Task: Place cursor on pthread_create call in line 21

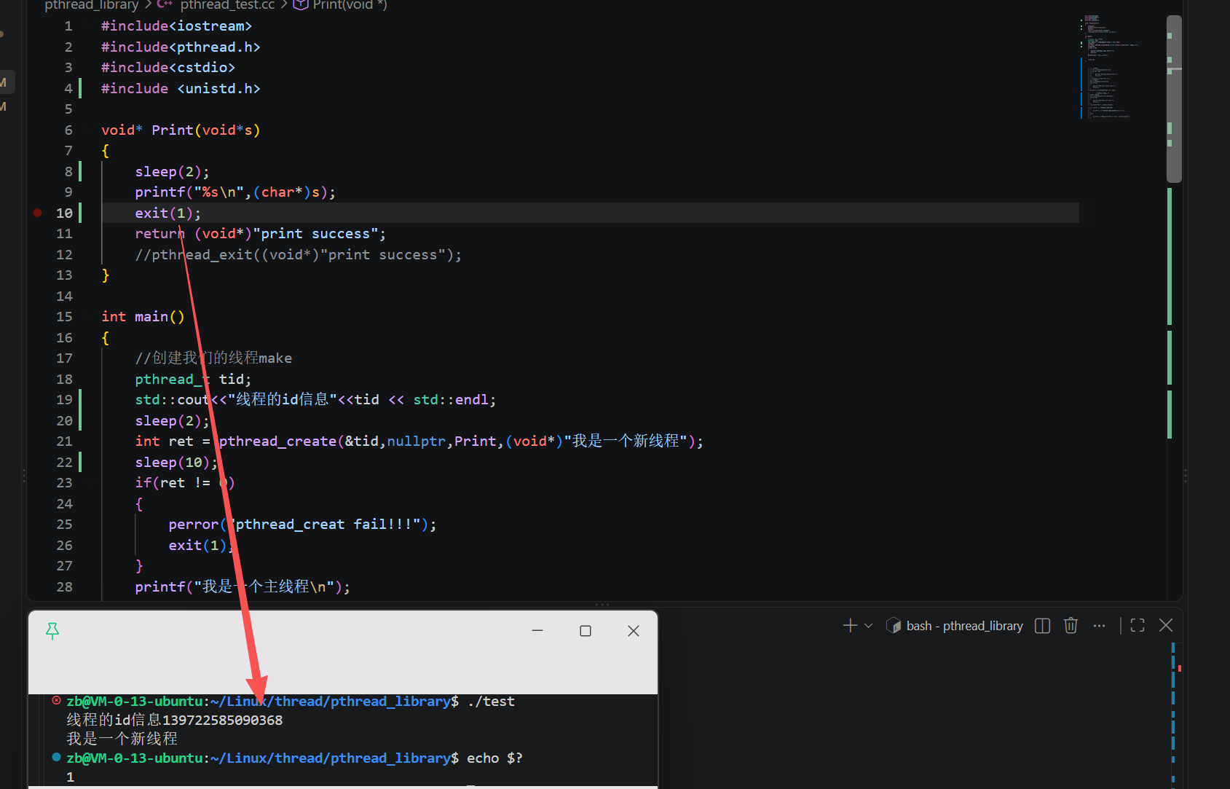Action: (x=277, y=441)
